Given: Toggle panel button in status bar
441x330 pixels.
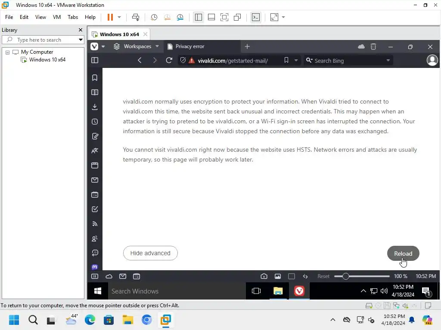Looking at the screenshot, I should coord(95,276).
